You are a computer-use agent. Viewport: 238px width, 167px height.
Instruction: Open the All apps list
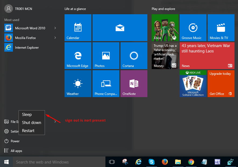pos(16,151)
